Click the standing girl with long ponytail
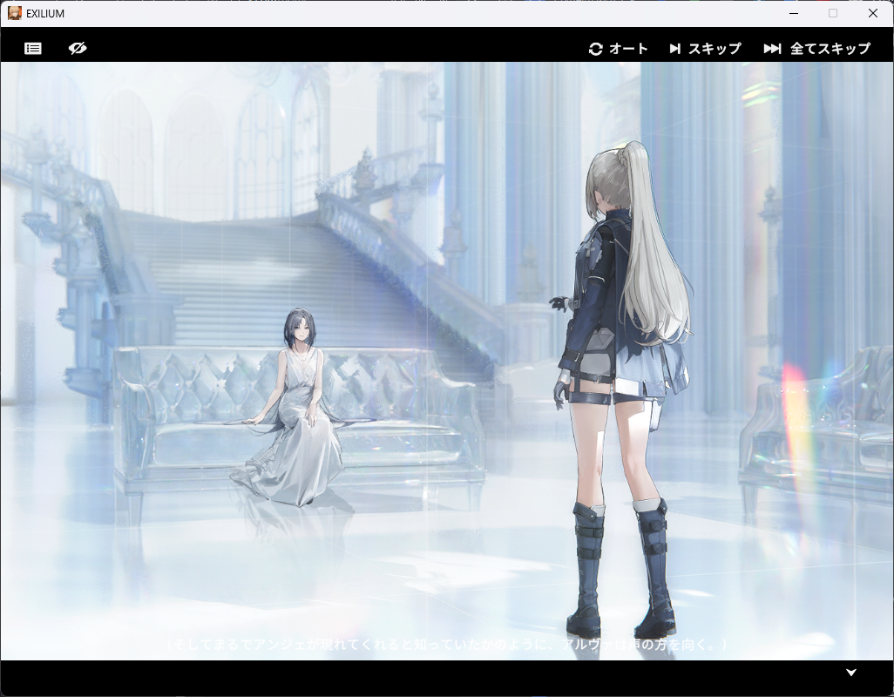Viewport: 894px width, 697px height. [x=623, y=366]
